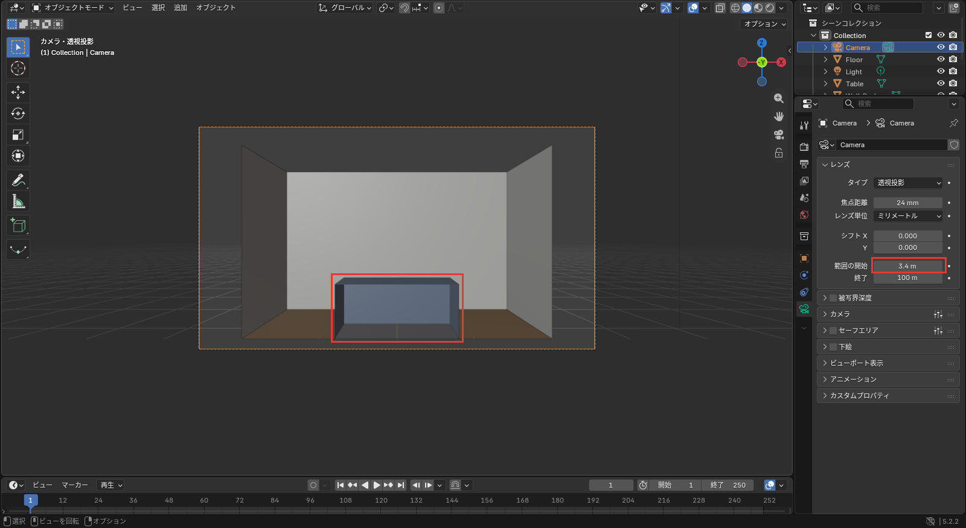The image size is (966, 528).
Task: Enable the 被写界深度 checkbox
Action: [x=833, y=298]
